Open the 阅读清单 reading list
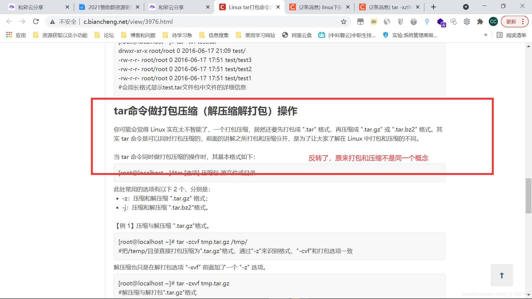 coord(511,35)
